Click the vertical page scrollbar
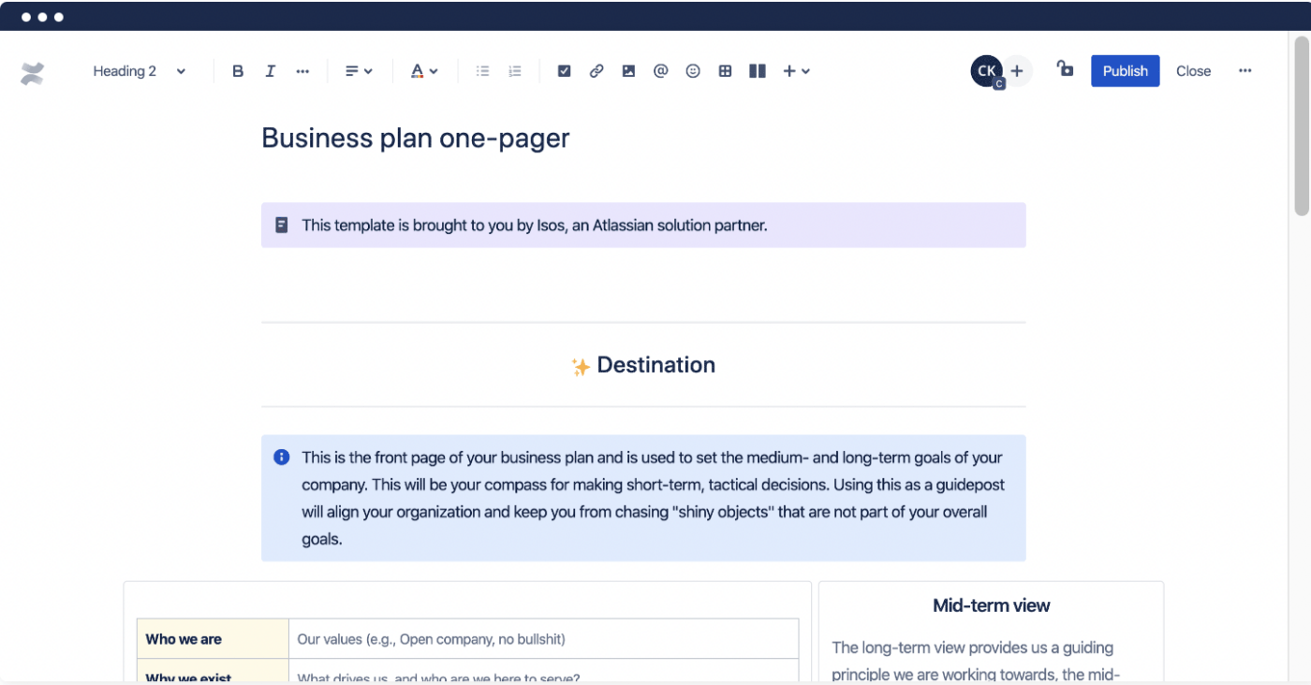 [x=1302, y=126]
